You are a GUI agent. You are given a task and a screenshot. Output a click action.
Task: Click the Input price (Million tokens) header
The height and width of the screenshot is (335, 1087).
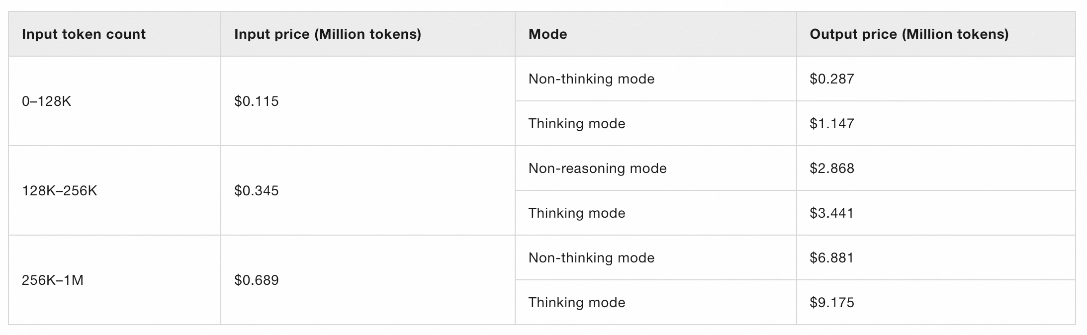tap(327, 34)
